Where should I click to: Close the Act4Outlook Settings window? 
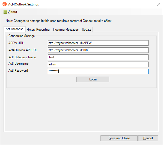(159, 4)
